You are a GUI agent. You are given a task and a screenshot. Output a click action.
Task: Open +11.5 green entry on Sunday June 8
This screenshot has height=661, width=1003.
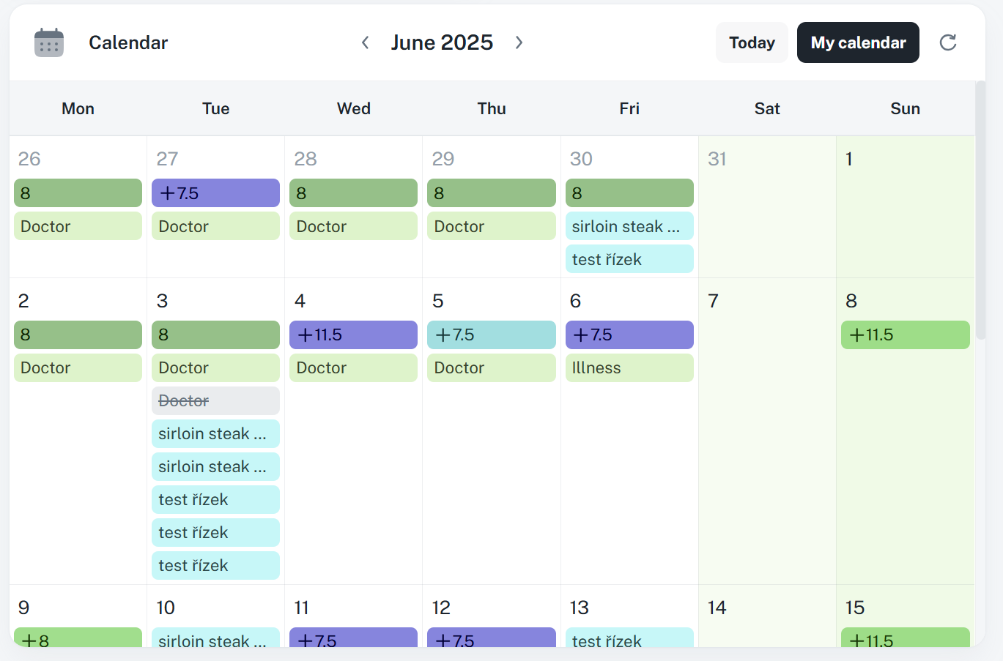[905, 335]
